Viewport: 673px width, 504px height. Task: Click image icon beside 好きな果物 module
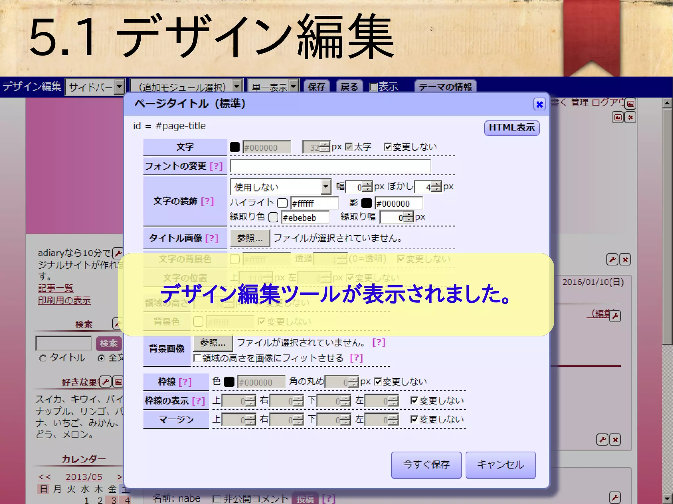(x=118, y=382)
